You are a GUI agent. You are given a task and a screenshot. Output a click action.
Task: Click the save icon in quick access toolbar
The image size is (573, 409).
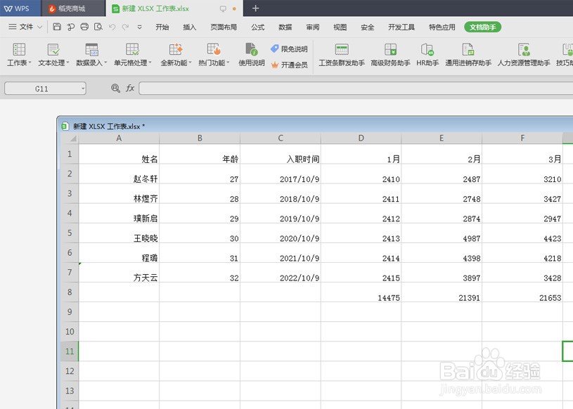tap(57, 27)
